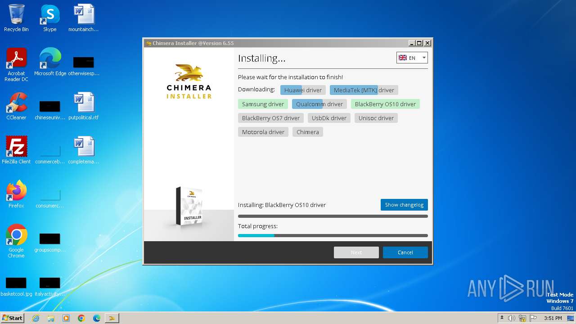Image resolution: width=576 pixels, height=324 pixels.
Task: Select the Chimera component tag
Action: pos(307,132)
